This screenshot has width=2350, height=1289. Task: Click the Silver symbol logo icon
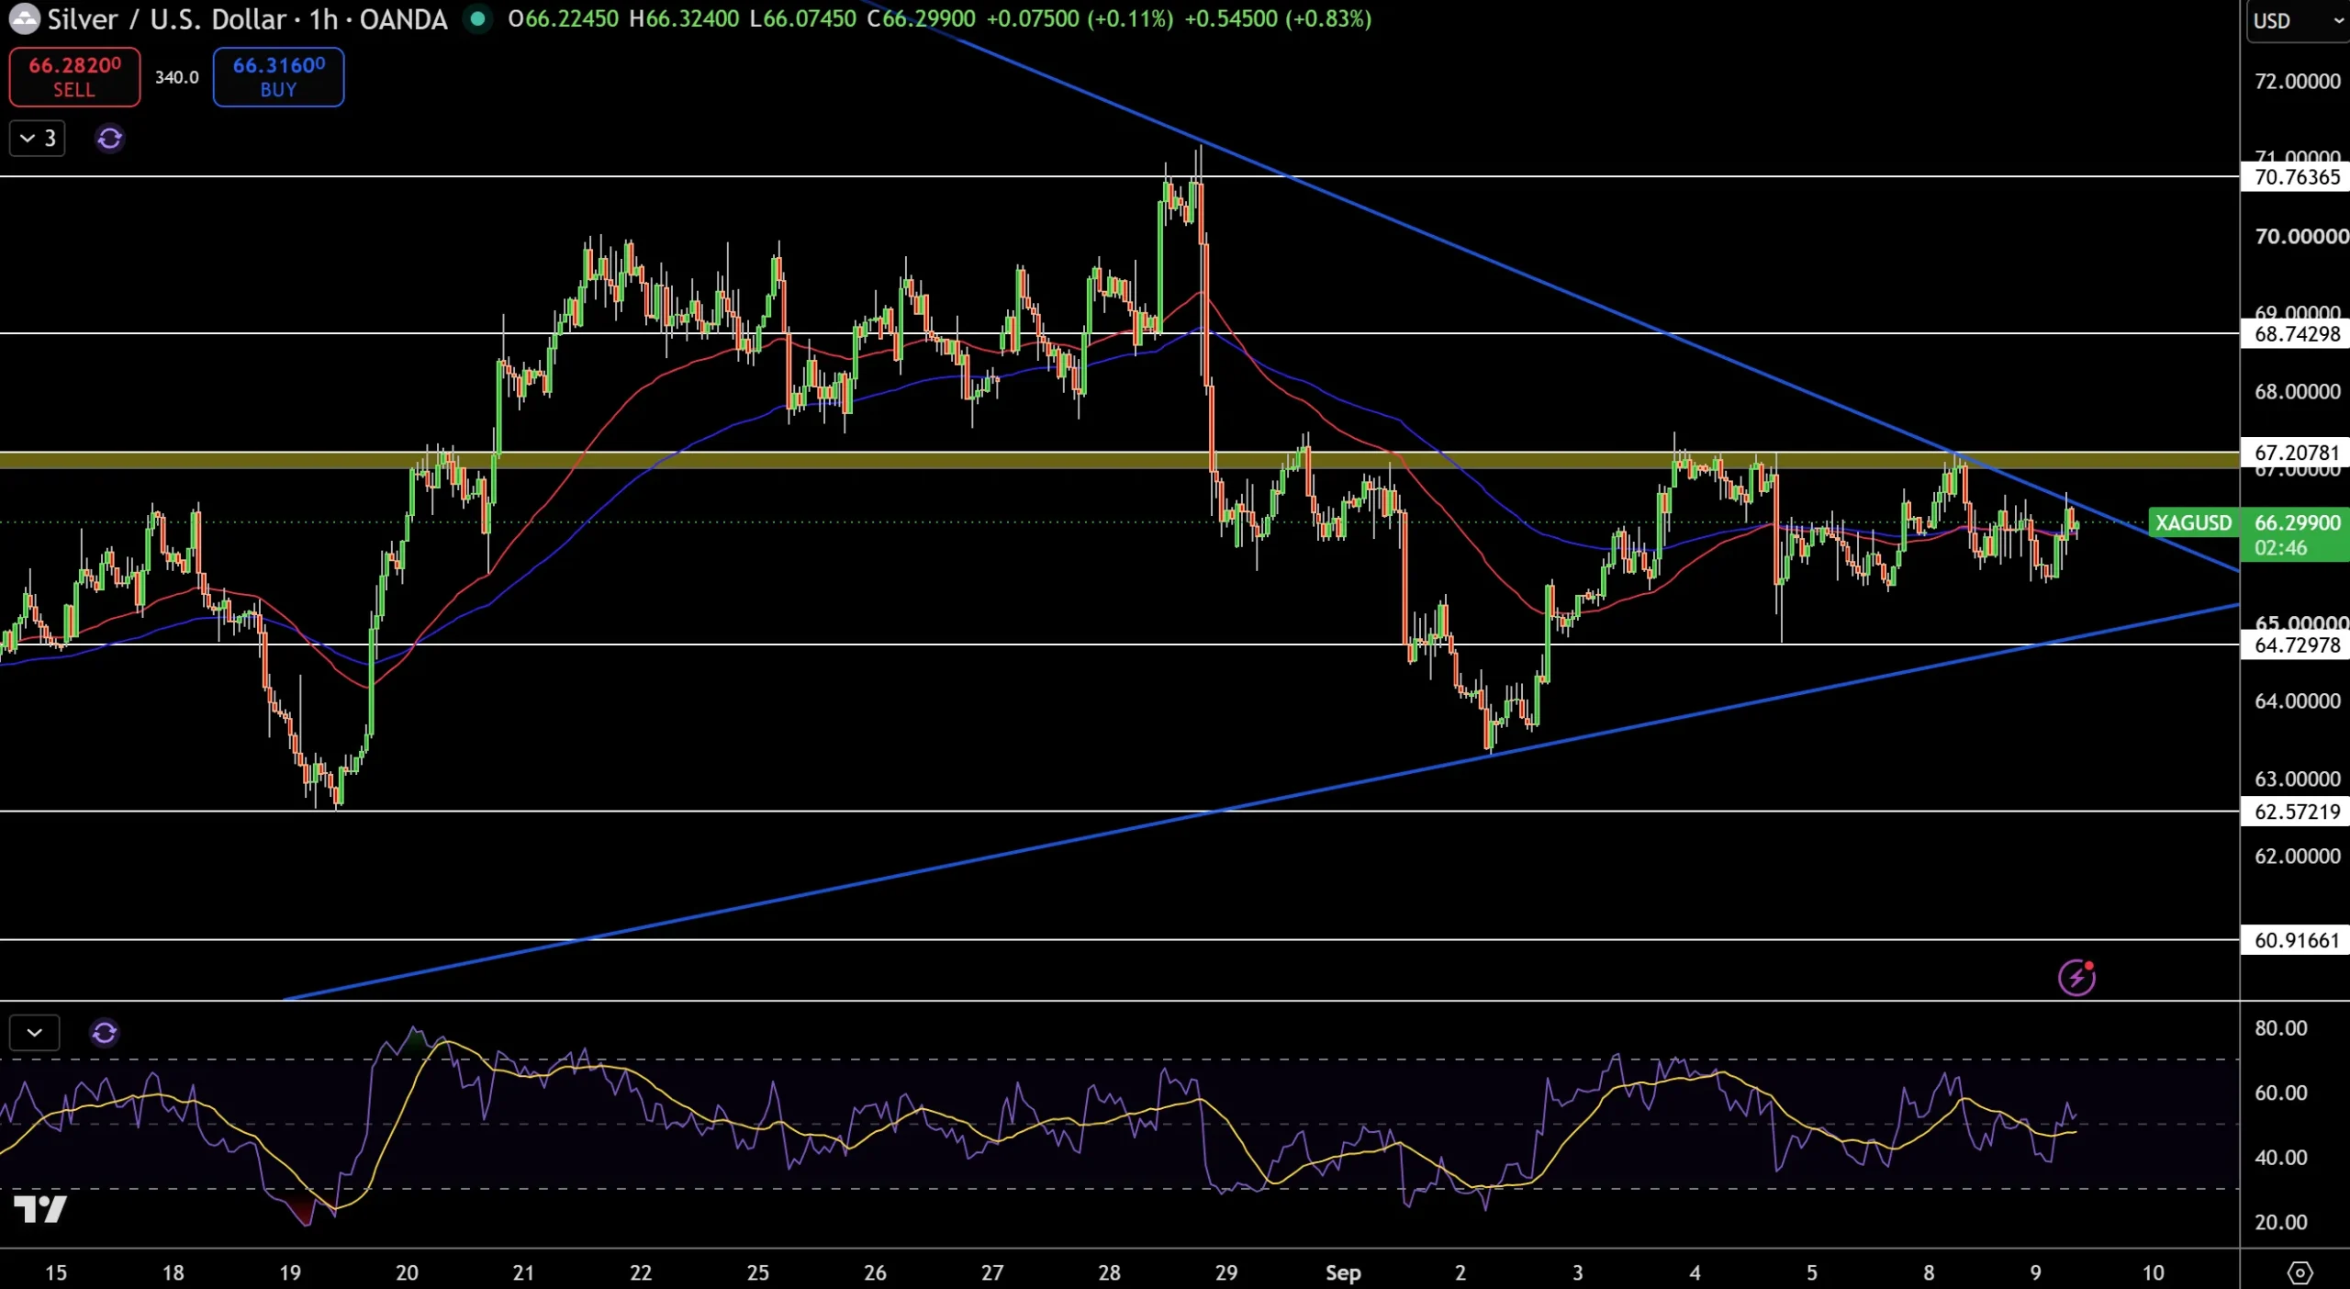23,18
